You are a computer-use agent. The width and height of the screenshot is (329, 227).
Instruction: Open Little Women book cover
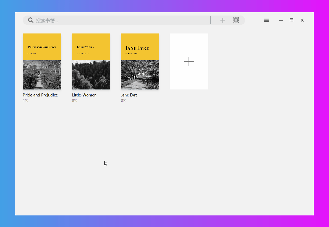tap(91, 61)
